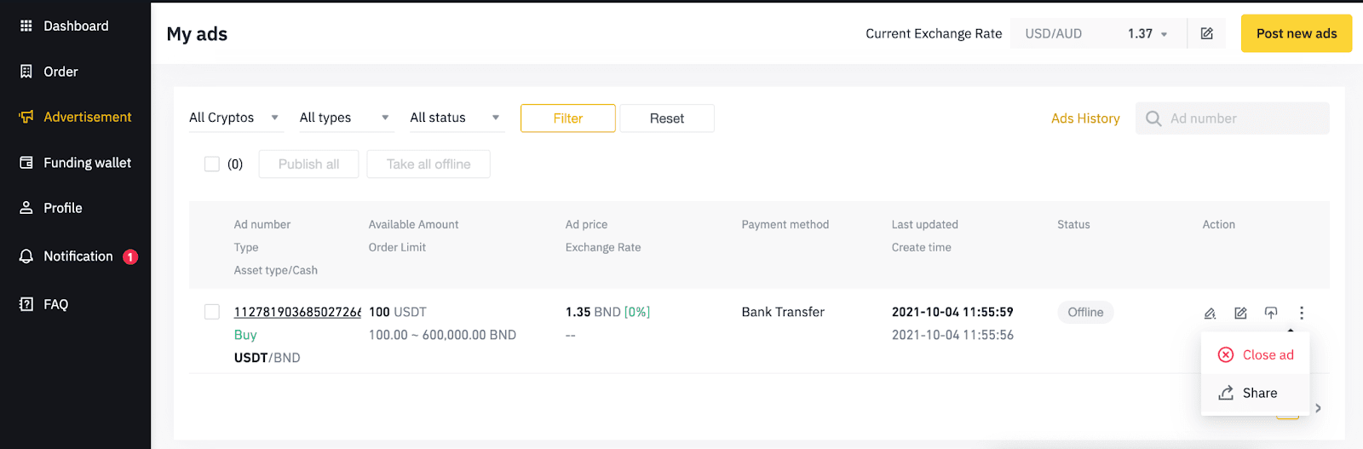This screenshot has width=1363, height=449.
Task: Tick the select-all ads checkbox
Action: click(212, 164)
